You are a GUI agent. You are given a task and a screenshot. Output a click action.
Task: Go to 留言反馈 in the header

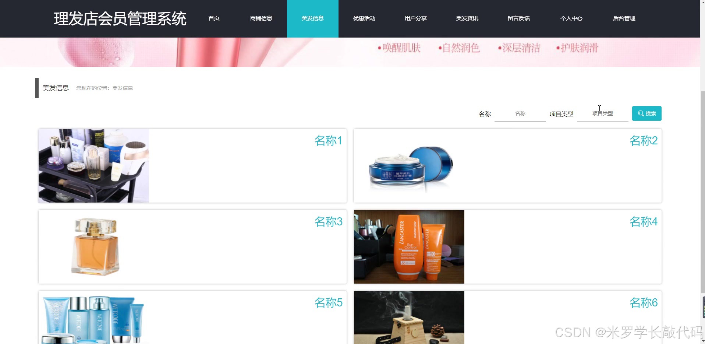click(518, 18)
